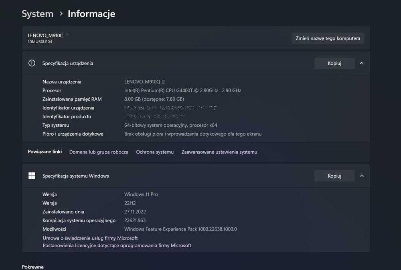Click the Procesor label

pyautogui.click(x=52, y=90)
